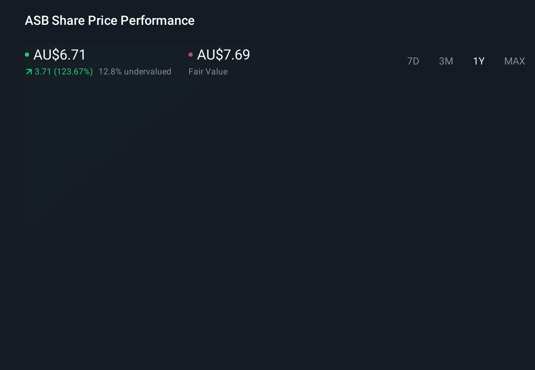The width and height of the screenshot is (535, 370).
Task: Open details for 12.8% undervalued
Action: click(x=135, y=72)
